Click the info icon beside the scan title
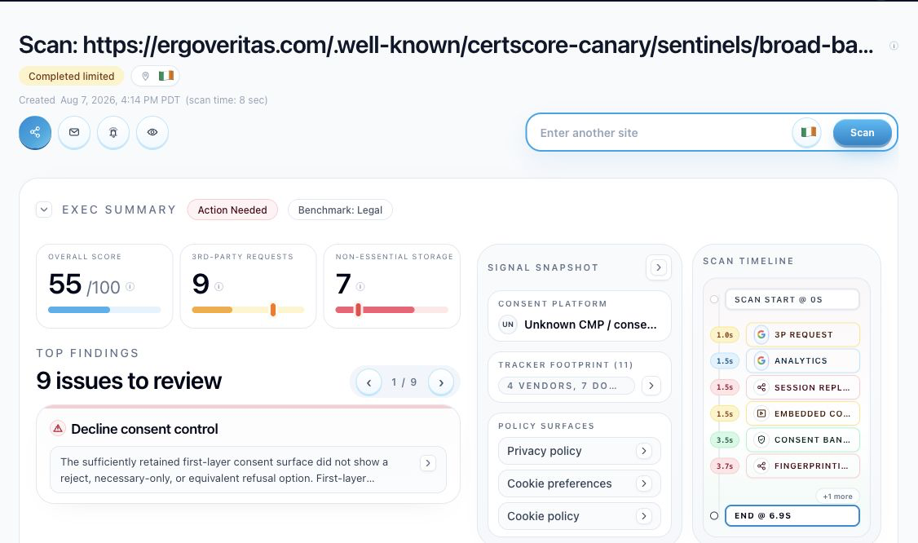The image size is (918, 543). (894, 46)
